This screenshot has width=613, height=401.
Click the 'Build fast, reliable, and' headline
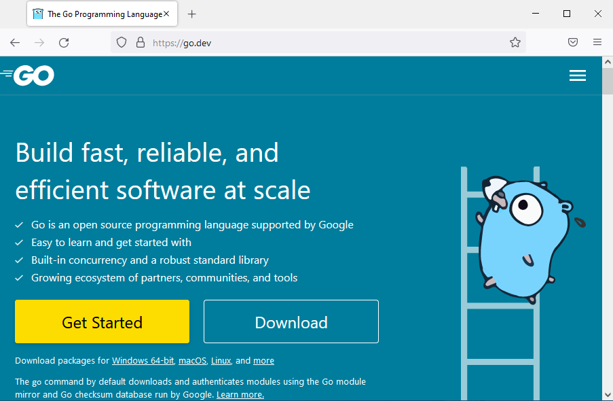(x=147, y=153)
